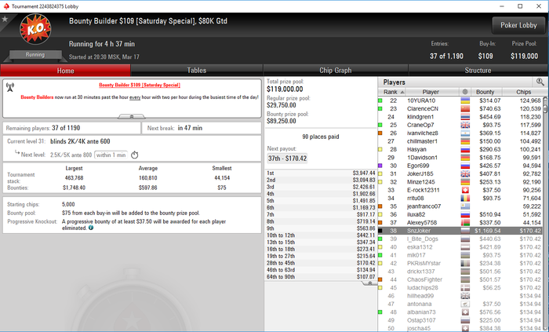Open the Structure tab
Screen dimensions: 549x332
(x=478, y=71)
